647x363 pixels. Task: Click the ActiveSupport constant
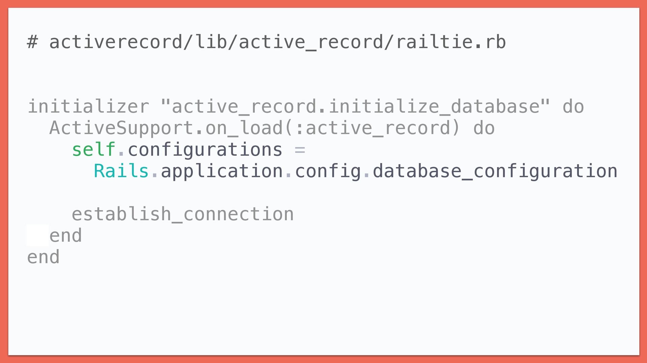tap(121, 128)
